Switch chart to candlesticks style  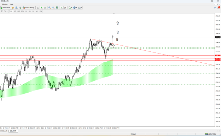coord(41,8)
